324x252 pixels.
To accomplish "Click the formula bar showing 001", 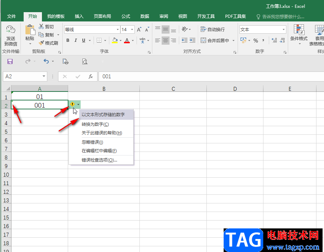I will (x=211, y=76).
